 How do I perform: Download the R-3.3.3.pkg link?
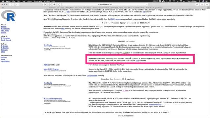pos(48,83)
